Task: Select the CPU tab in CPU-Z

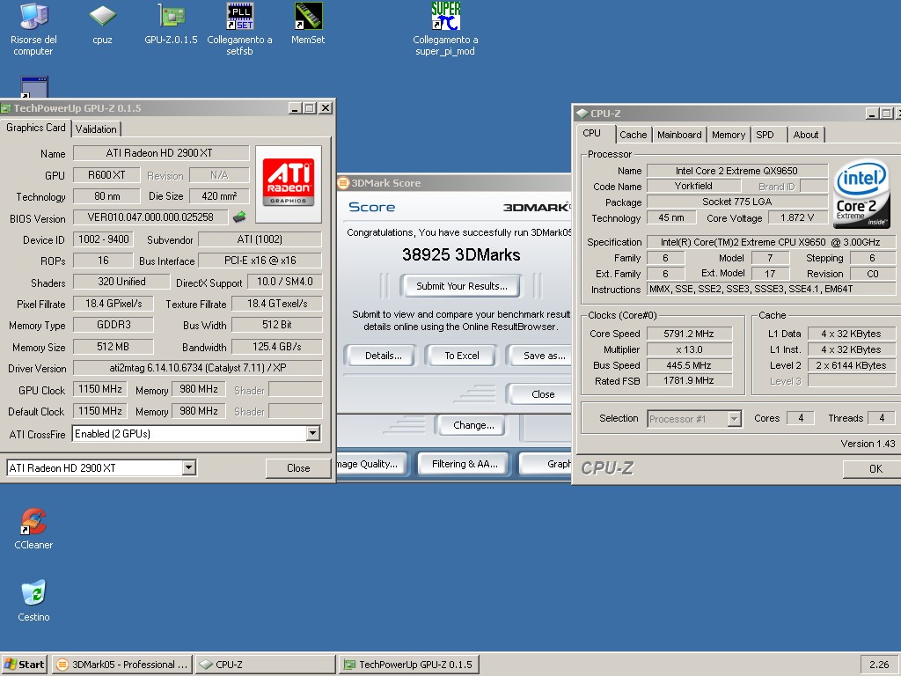Action: [592, 134]
